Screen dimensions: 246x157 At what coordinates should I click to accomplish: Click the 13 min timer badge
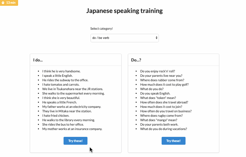pyautogui.click(x=9, y=2)
